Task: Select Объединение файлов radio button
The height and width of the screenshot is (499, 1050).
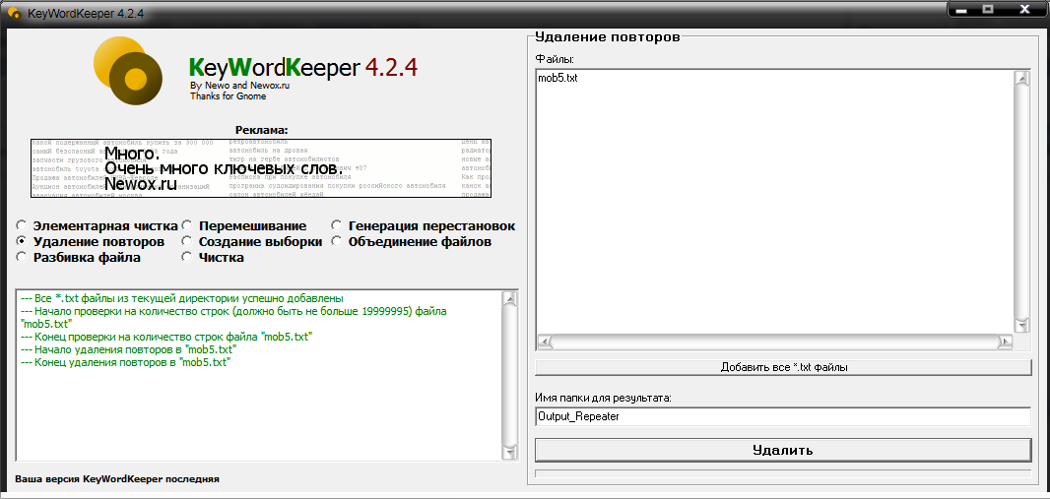Action: click(337, 241)
